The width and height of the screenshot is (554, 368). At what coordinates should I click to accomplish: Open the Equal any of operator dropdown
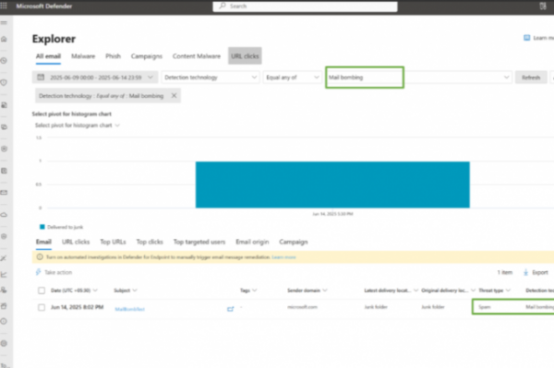tap(292, 77)
